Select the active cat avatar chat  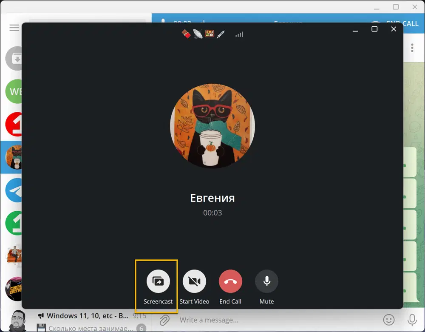click(14, 157)
